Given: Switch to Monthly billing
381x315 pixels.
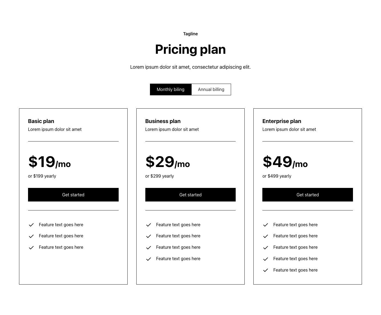Looking at the screenshot, I should [171, 90].
